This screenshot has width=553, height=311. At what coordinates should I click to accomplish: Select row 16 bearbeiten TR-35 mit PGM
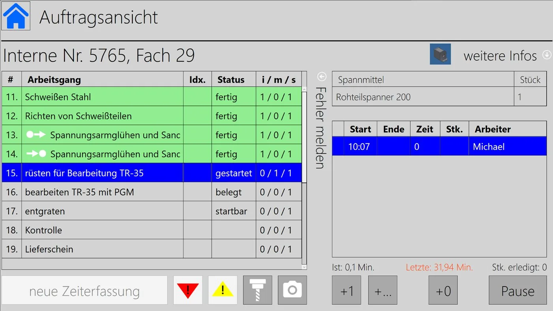click(x=152, y=192)
